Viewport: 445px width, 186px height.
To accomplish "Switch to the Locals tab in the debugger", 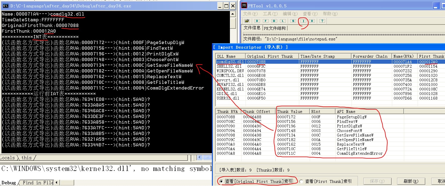I will click(8, 158).
